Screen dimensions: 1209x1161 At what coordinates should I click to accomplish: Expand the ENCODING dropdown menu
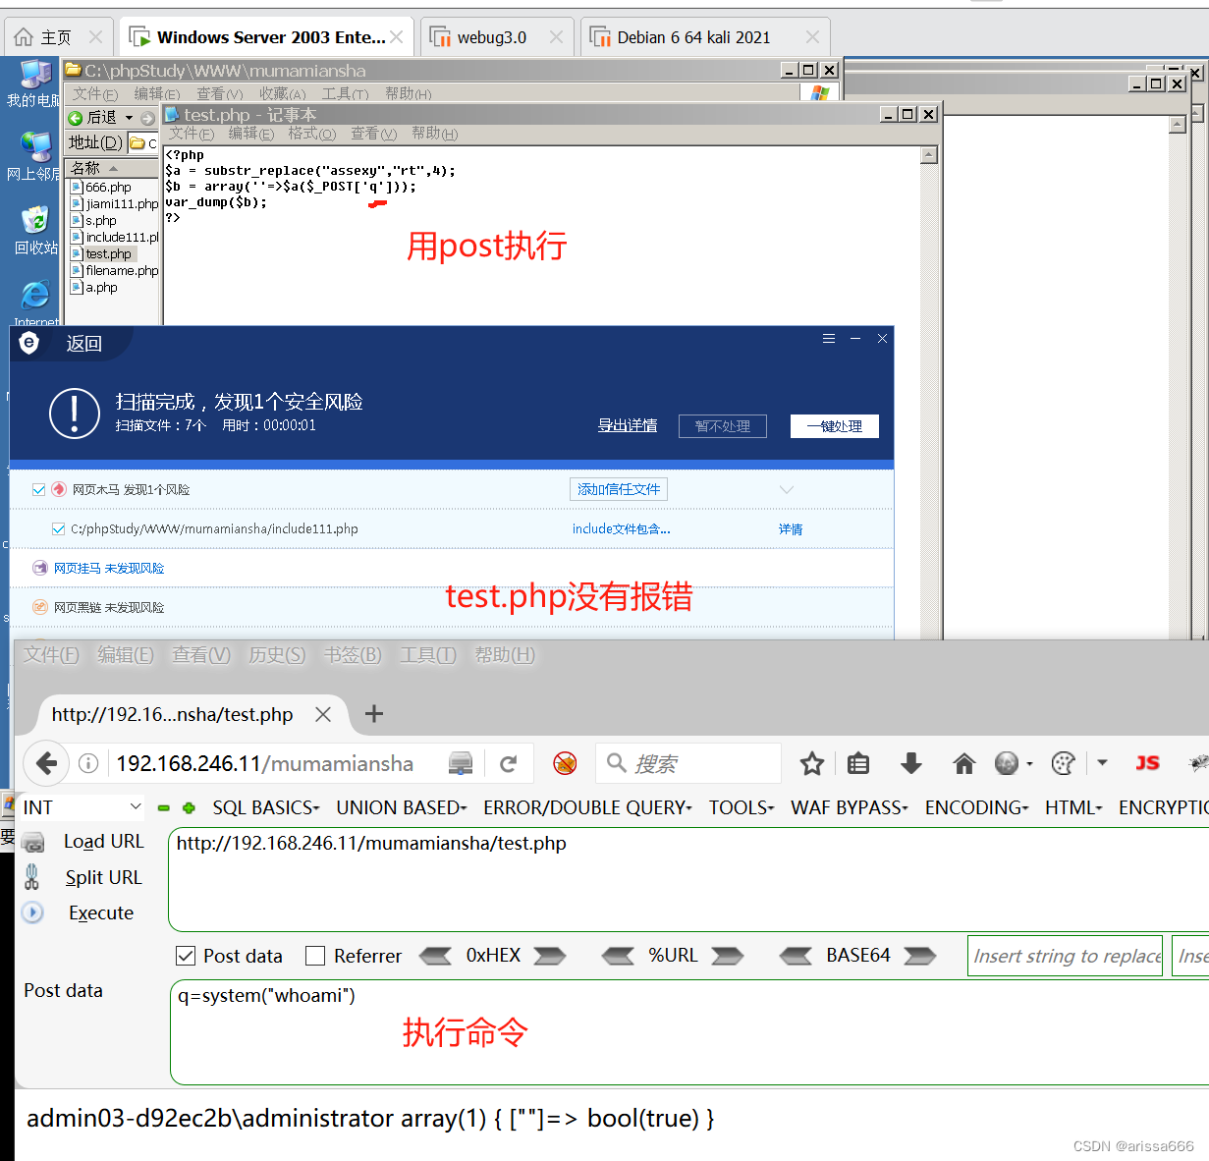pyautogui.click(x=976, y=807)
